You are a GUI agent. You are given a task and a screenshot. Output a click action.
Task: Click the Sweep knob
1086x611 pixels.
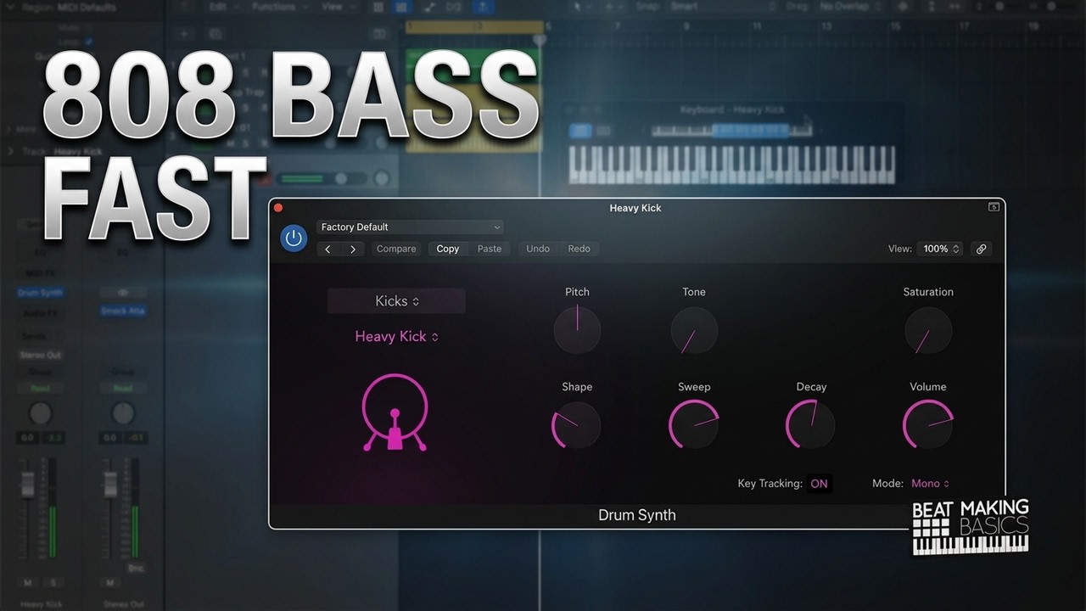point(694,425)
